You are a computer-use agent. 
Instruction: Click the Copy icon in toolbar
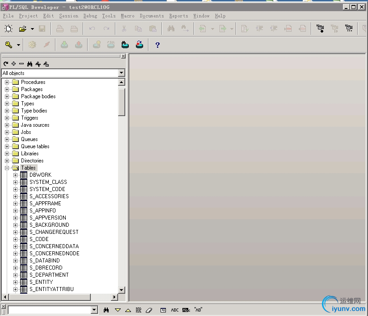(x=138, y=29)
